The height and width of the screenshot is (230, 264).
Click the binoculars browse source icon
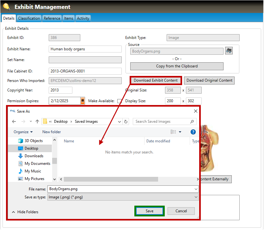(229, 51)
